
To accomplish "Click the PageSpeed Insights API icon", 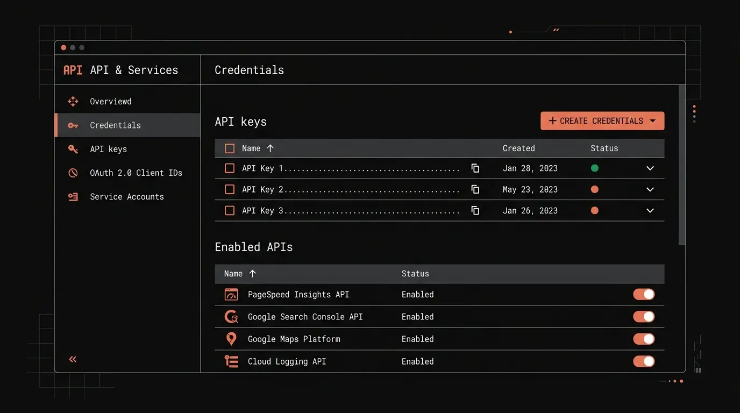I will [x=231, y=294].
